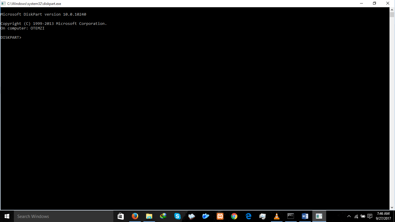The height and width of the screenshot is (222, 395).
Task: Click the Copyright 1999-2013 Microsoft Corporation line
Action: (54, 24)
